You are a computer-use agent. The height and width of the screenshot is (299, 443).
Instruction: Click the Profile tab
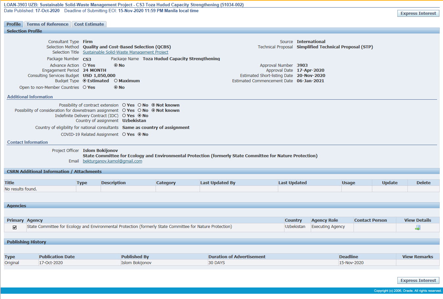pos(13,24)
